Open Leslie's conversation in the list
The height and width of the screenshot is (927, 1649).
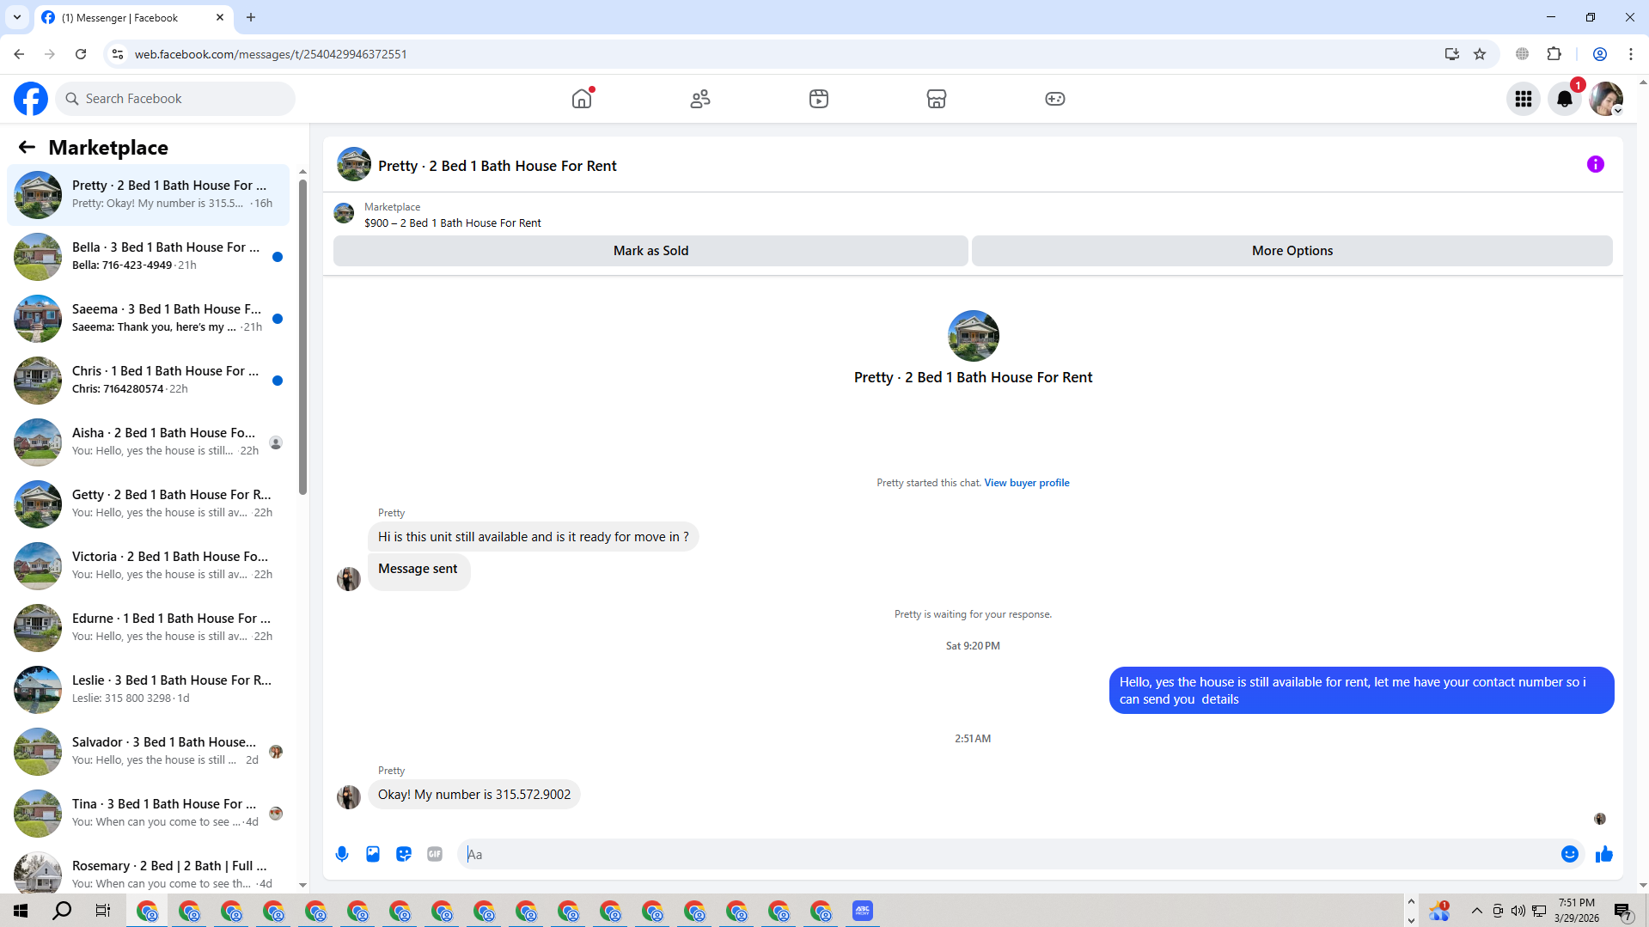[x=149, y=689]
